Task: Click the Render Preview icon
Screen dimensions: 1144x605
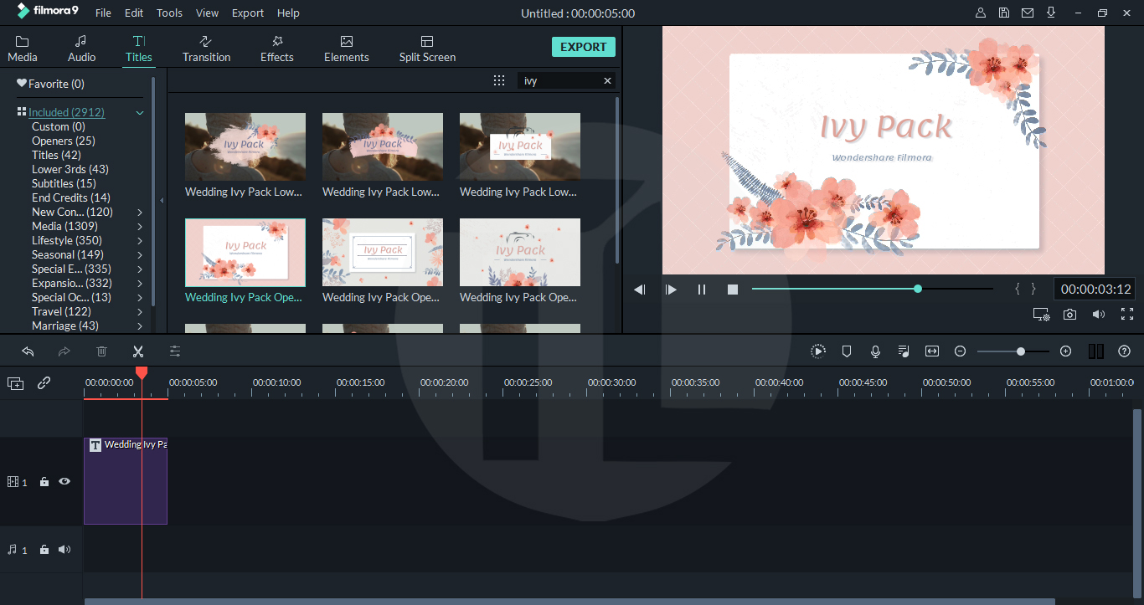Action: [818, 351]
